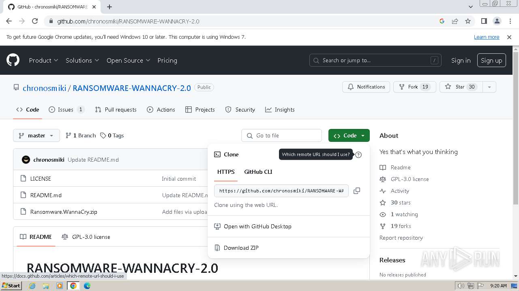Expand the Open Source menu

point(128,60)
